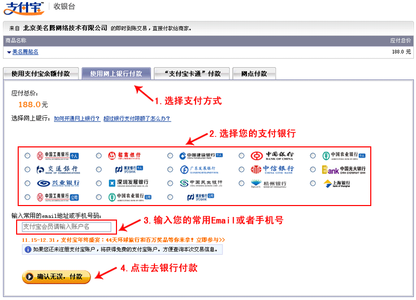Click the 中信银行 CITIC logo
The image size is (416, 300).
tap(272, 169)
